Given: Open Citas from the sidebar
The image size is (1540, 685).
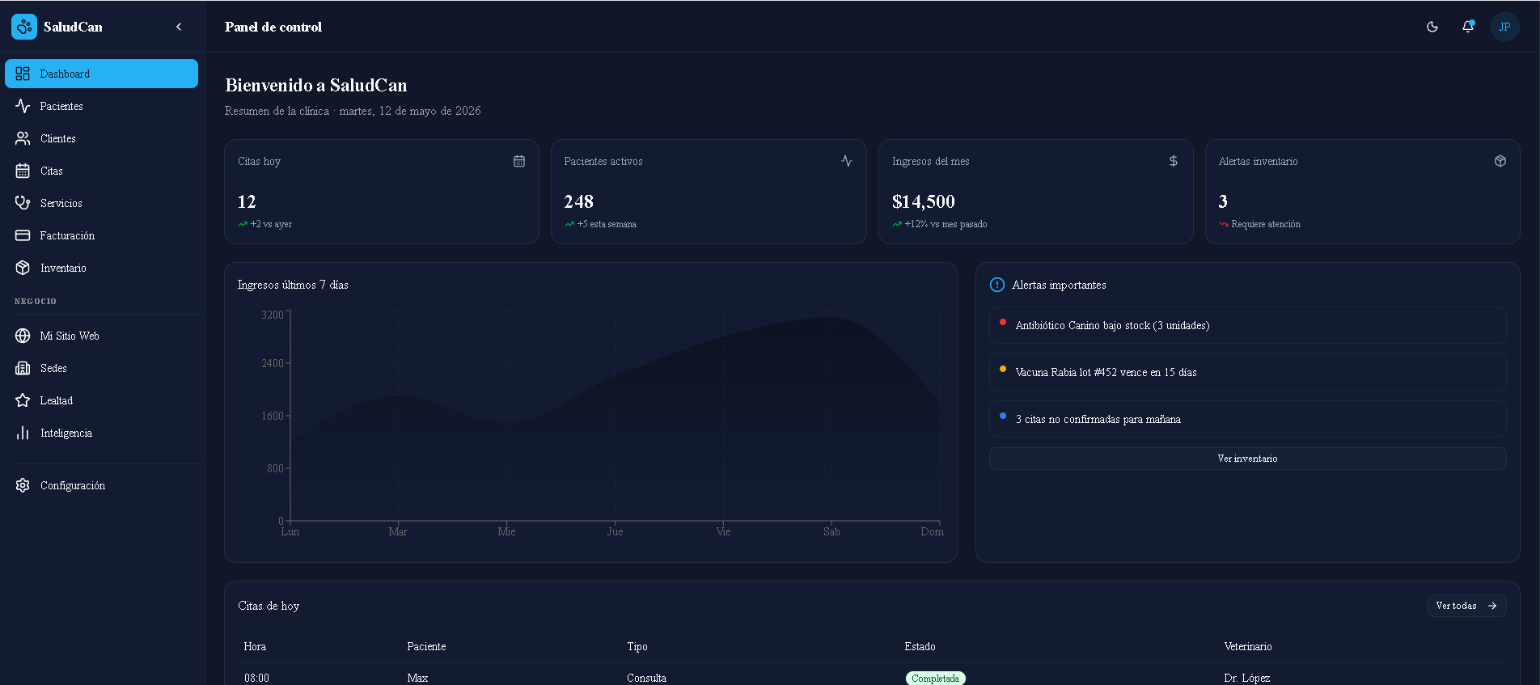Looking at the screenshot, I should point(101,171).
